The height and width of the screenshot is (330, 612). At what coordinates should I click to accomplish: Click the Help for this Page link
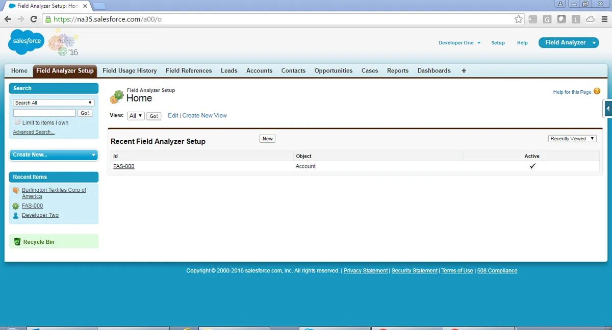(x=572, y=92)
